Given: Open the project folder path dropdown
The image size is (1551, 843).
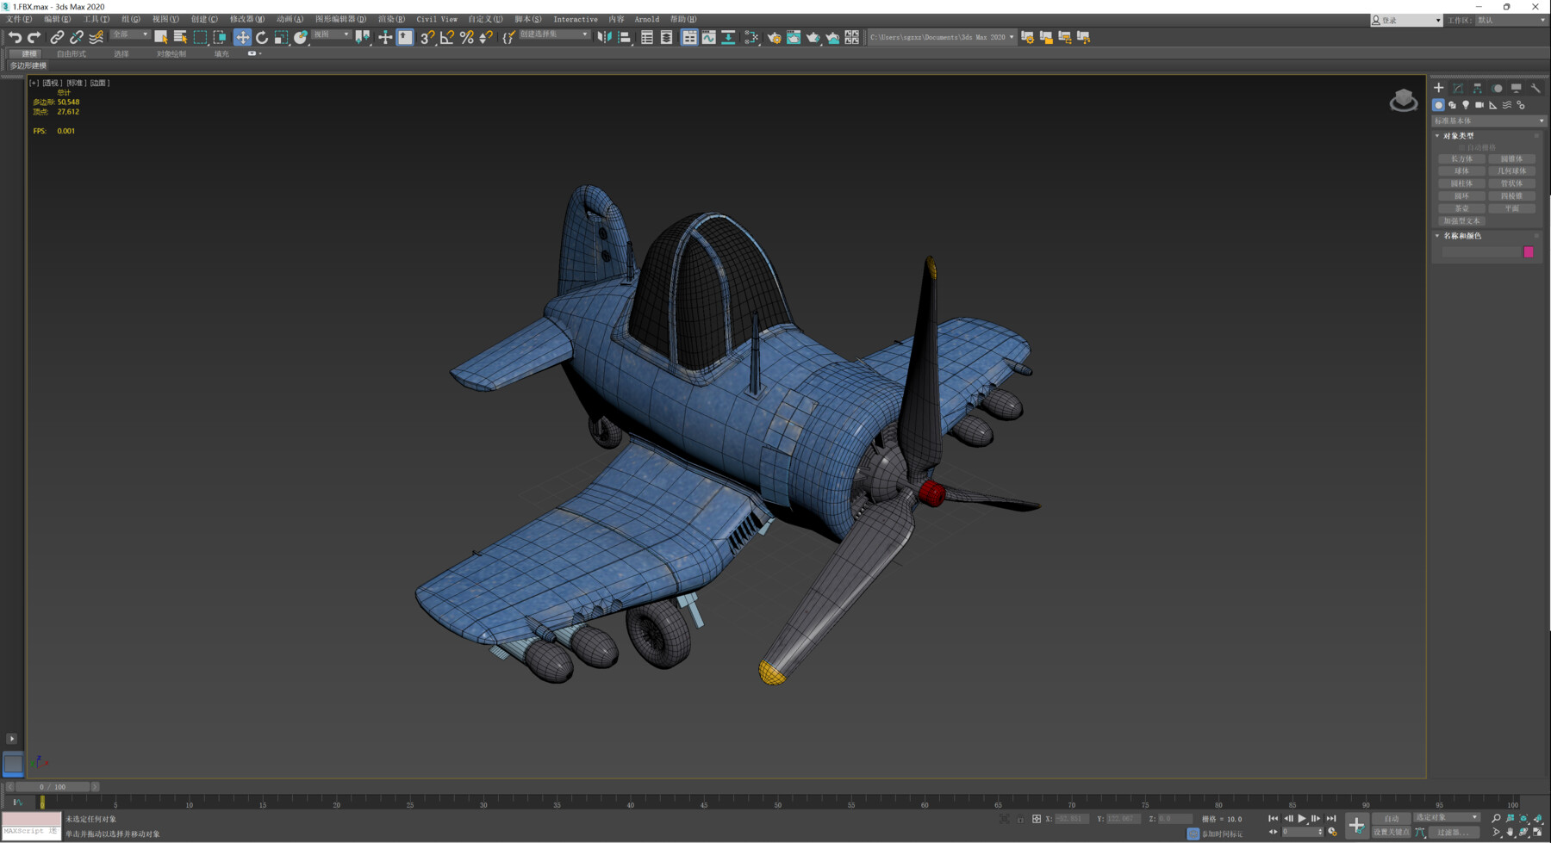Looking at the screenshot, I should [x=942, y=37].
